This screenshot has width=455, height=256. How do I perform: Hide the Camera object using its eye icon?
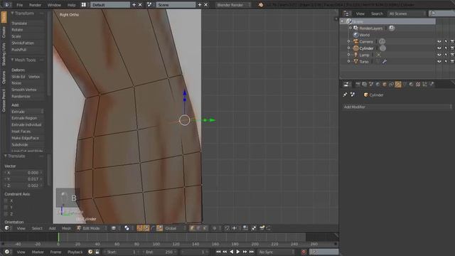439,41
